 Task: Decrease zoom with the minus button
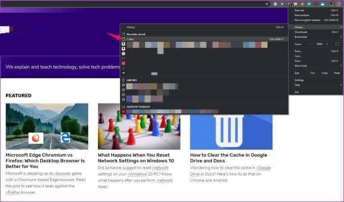312,44
